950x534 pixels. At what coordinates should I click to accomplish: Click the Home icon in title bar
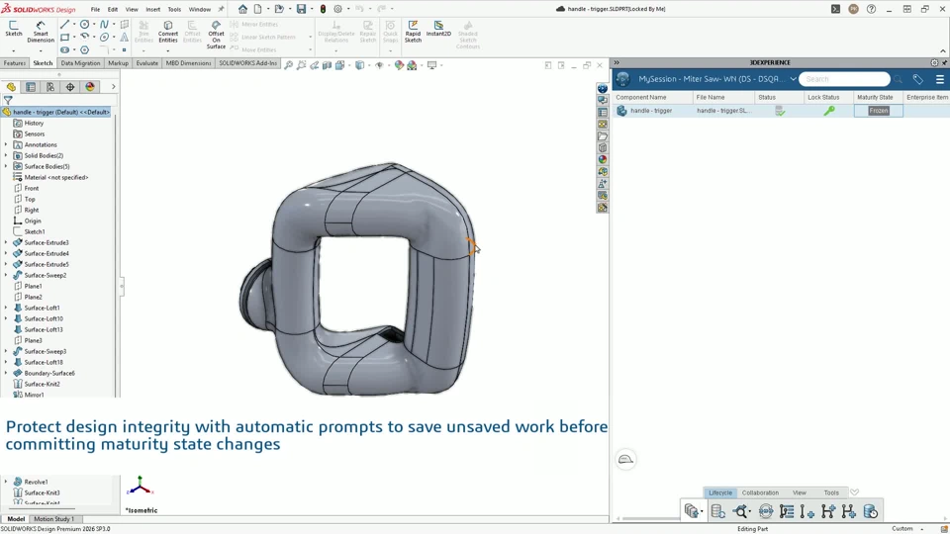pyautogui.click(x=242, y=9)
